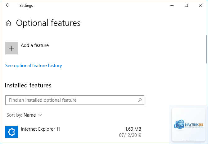Click the search magnifier icon

click(x=140, y=100)
